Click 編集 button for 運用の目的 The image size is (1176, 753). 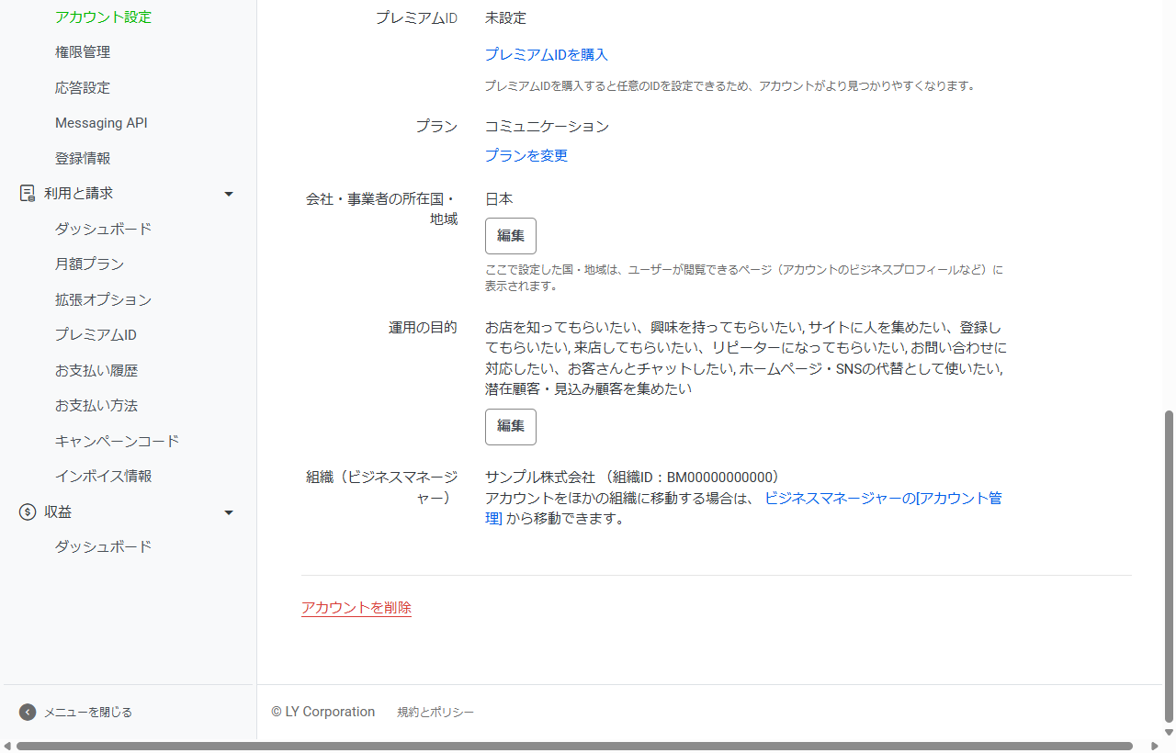(x=511, y=427)
